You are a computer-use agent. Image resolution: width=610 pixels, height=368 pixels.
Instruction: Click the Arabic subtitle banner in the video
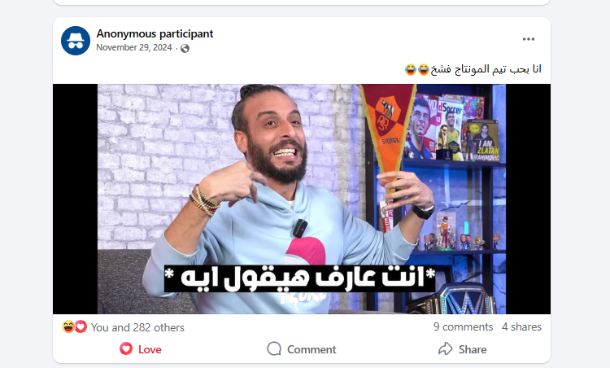(299, 278)
